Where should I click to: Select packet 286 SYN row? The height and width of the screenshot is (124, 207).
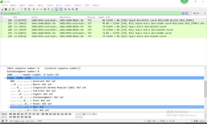(x=104, y=20)
